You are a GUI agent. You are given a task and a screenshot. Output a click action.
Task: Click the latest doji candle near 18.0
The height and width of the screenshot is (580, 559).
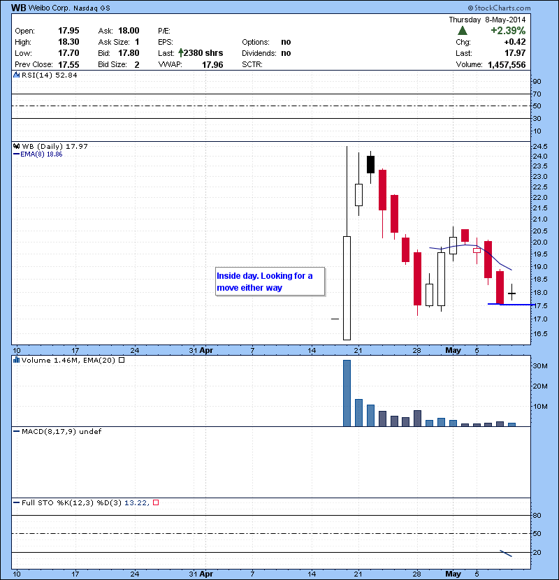pos(511,293)
